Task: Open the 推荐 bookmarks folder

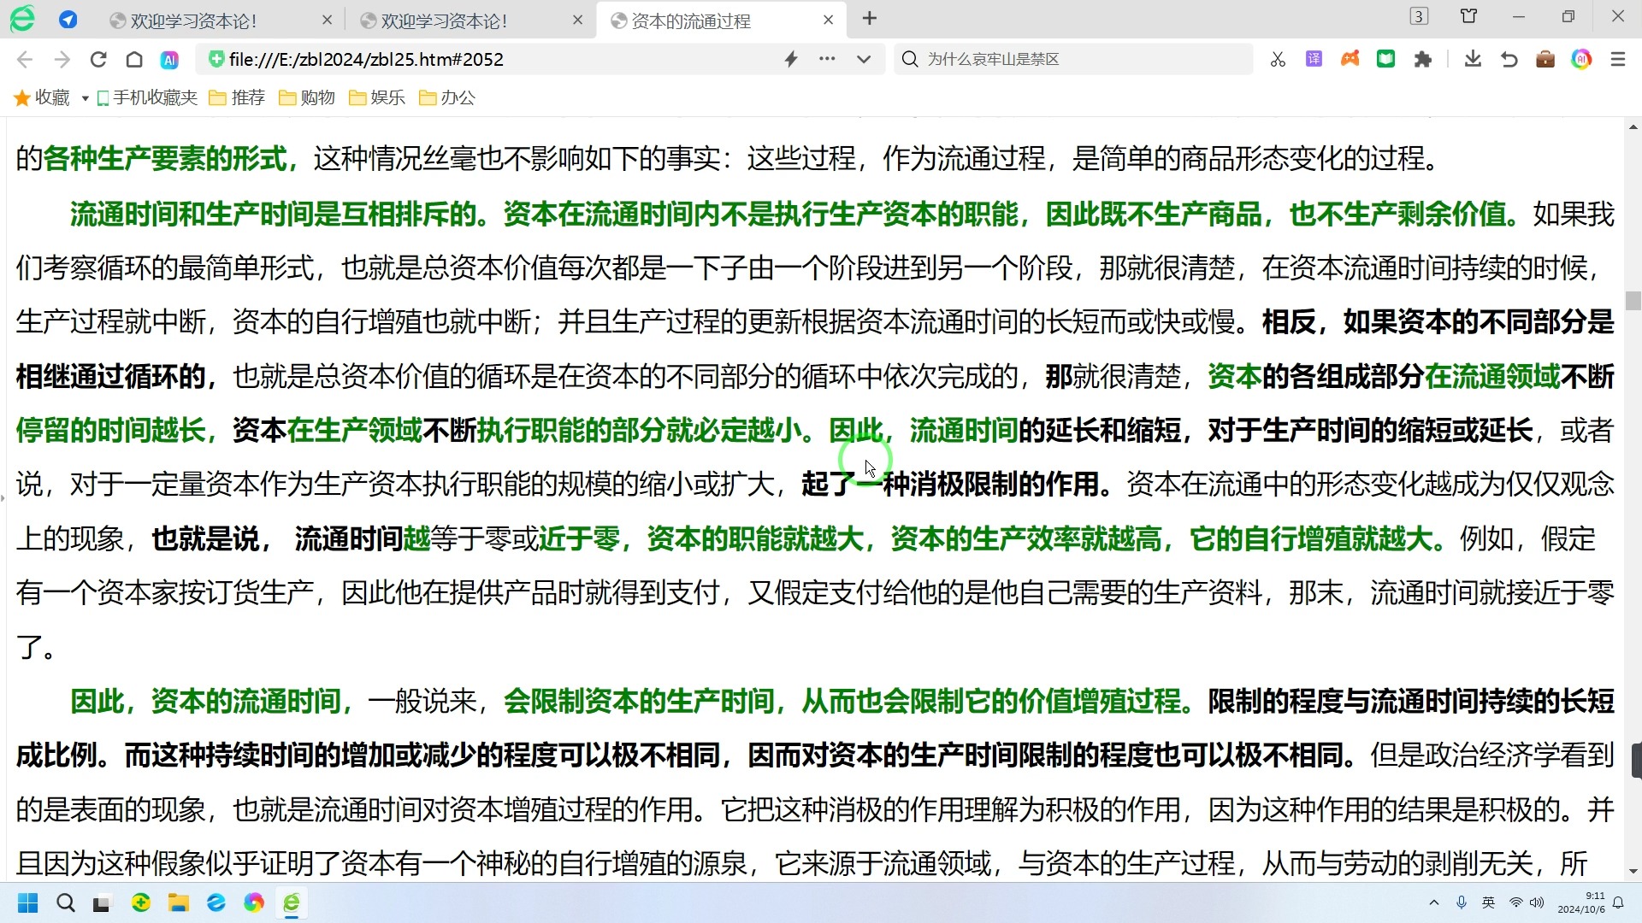Action: [x=237, y=97]
